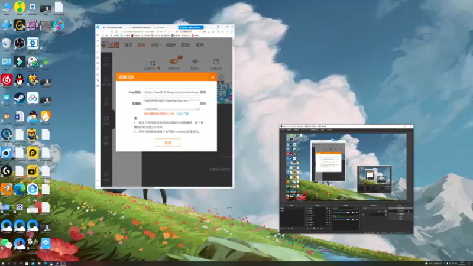The height and width of the screenshot is (266, 473).
Task: Open source properties gear in OBS sources toolbar
Action: pos(314,228)
